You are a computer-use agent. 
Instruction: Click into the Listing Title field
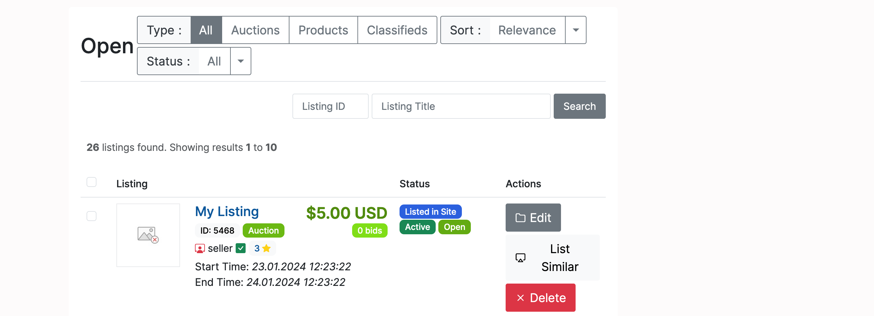click(x=461, y=106)
